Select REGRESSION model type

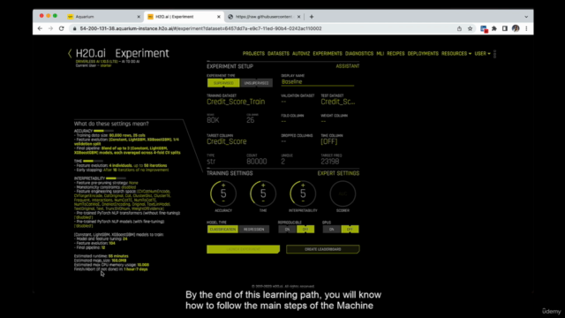pyautogui.click(x=253, y=230)
